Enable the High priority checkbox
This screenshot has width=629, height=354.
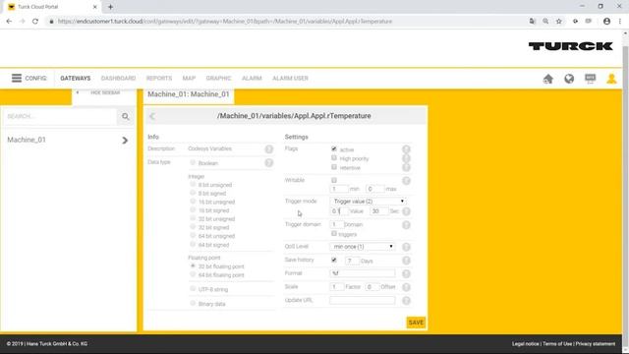click(x=334, y=157)
